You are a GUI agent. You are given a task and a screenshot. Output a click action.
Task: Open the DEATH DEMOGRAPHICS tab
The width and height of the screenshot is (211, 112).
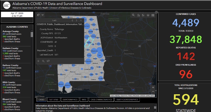click(127, 99)
